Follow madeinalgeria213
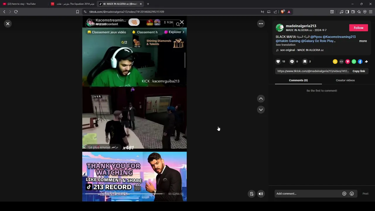Image resolution: width=375 pixels, height=211 pixels. click(358, 28)
